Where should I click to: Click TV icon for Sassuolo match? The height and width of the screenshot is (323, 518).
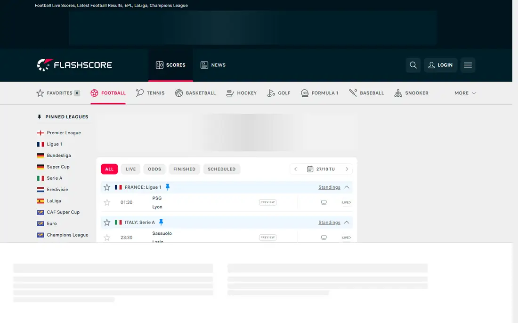coord(324,238)
